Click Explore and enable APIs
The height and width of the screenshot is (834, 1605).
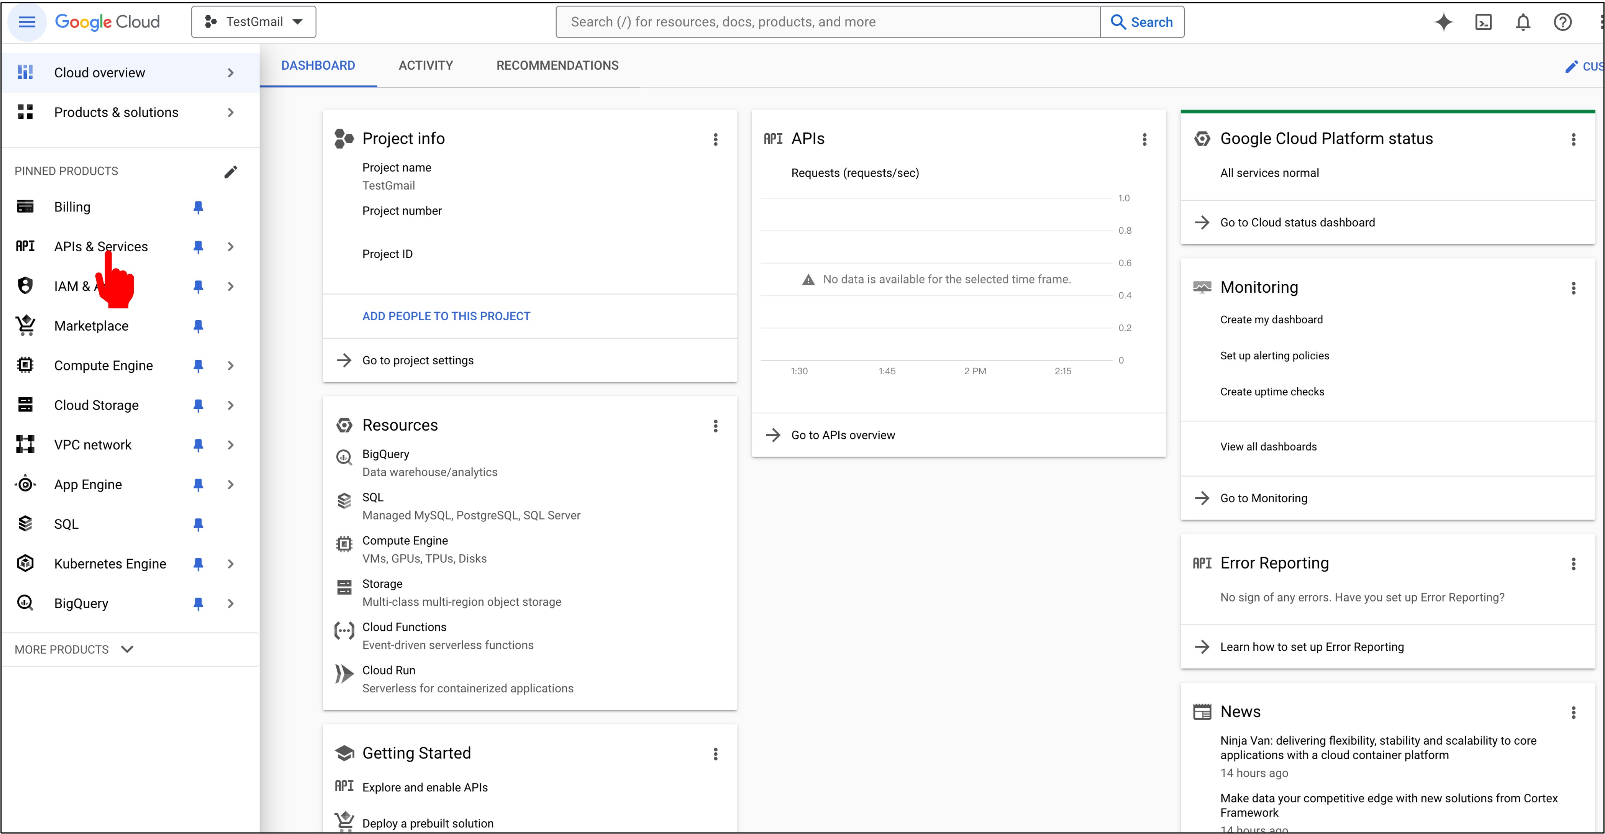click(x=424, y=787)
